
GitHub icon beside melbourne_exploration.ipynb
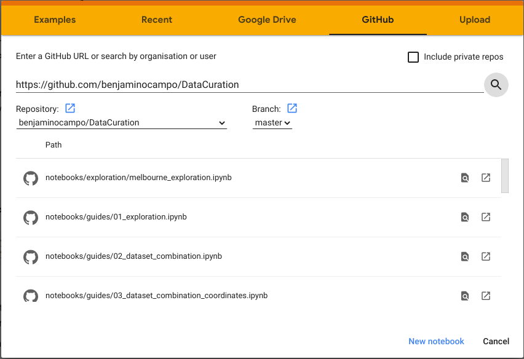click(31, 178)
